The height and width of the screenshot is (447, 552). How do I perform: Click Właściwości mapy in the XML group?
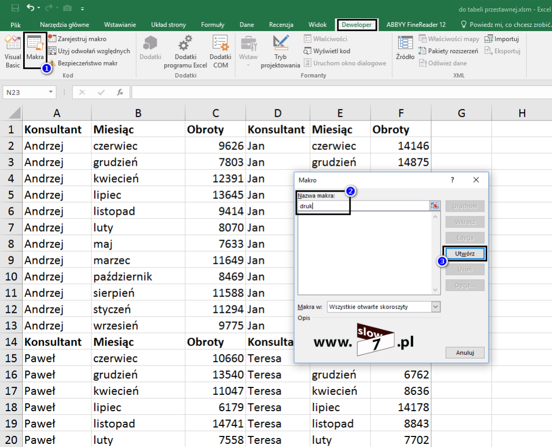click(449, 39)
